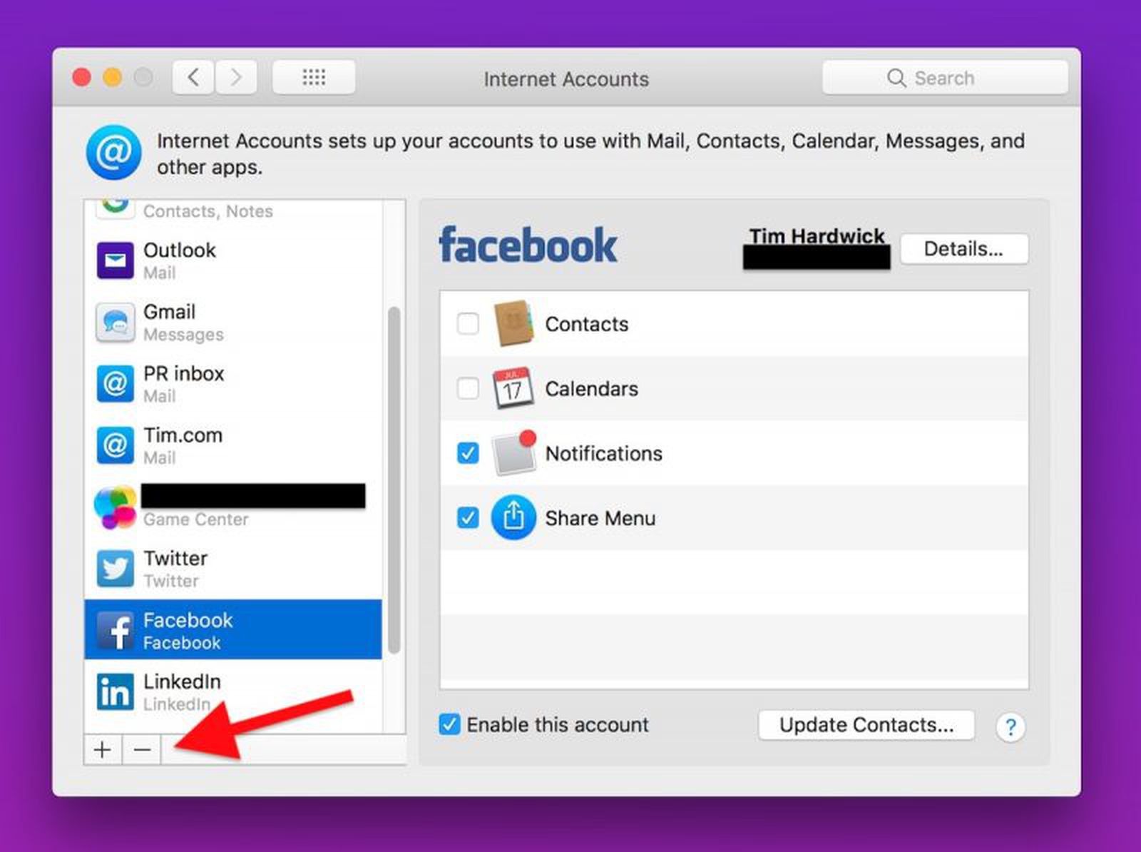The width and height of the screenshot is (1141, 852).
Task: Click the Share Menu blue icon
Action: pos(513,518)
